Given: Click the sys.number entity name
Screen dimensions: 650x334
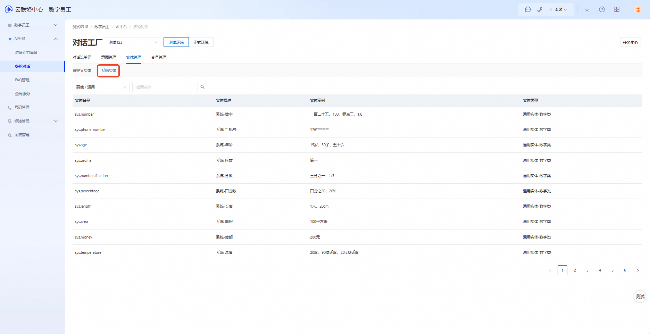Looking at the screenshot, I should pyautogui.click(x=84, y=114).
